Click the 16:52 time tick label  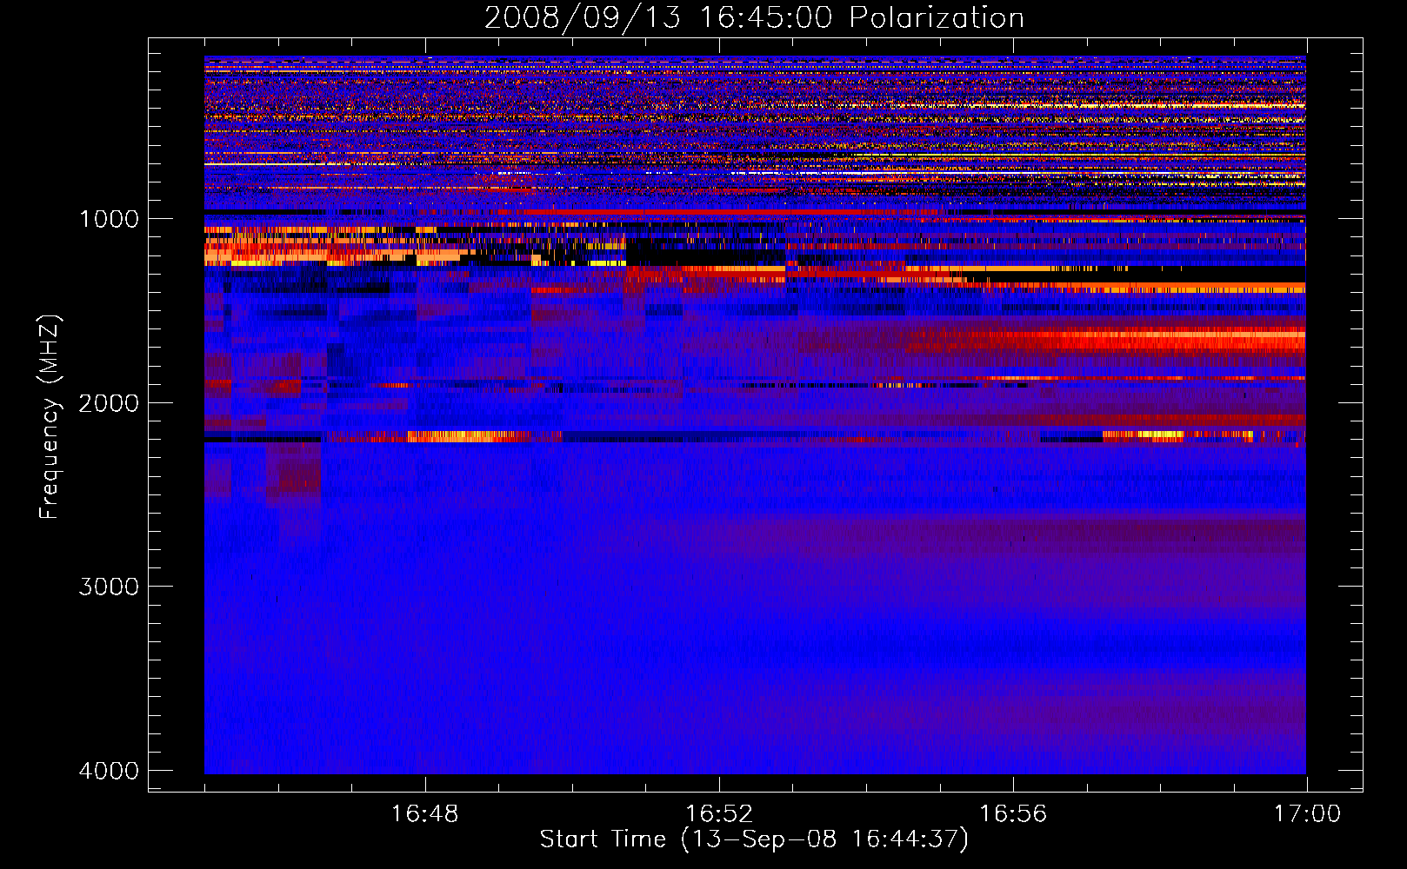tap(719, 814)
